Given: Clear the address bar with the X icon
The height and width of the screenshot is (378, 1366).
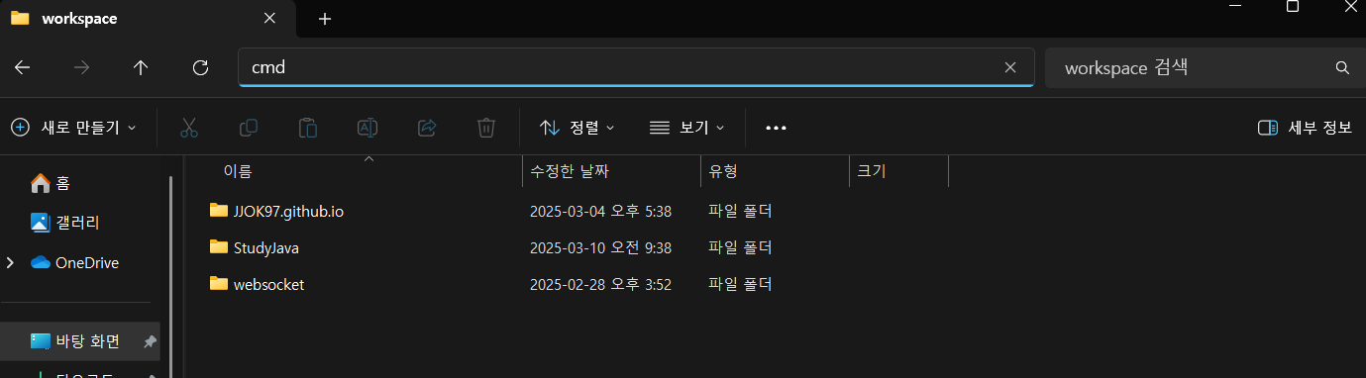Looking at the screenshot, I should pos(1010,67).
